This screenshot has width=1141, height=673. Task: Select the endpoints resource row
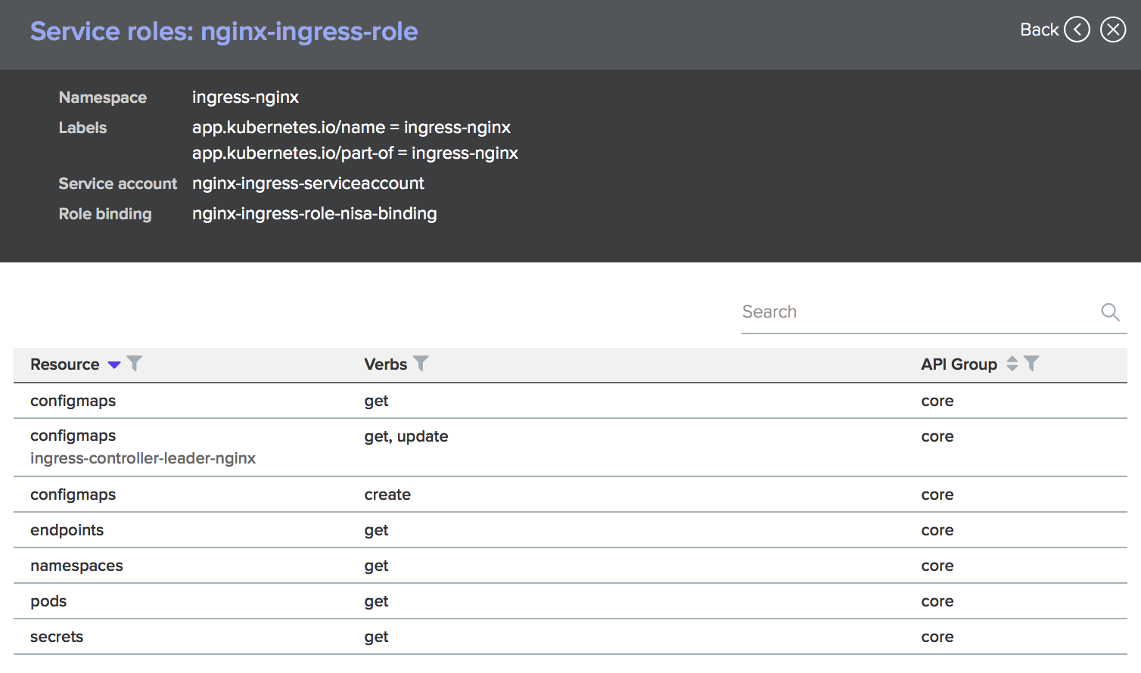(x=570, y=530)
